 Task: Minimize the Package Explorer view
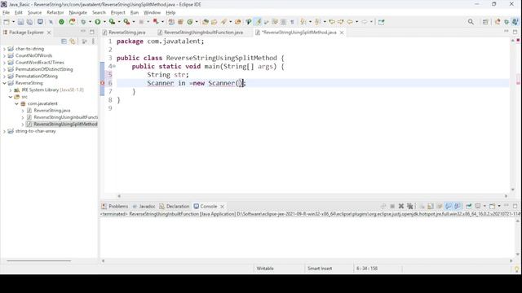coord(83,32)
